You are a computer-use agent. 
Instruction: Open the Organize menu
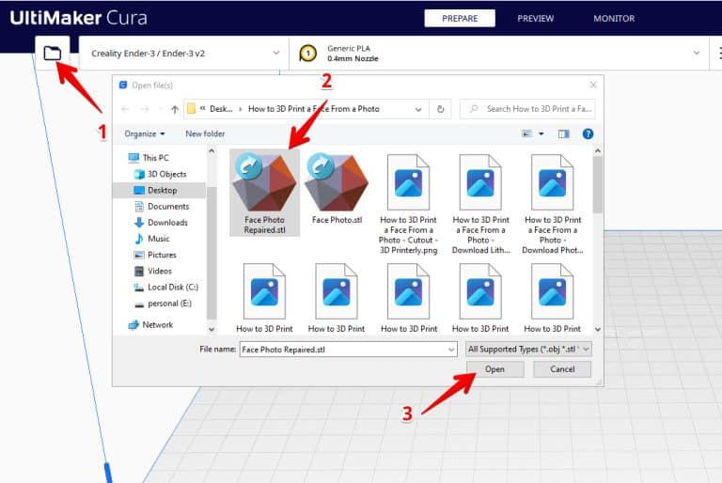coord(145,134)
